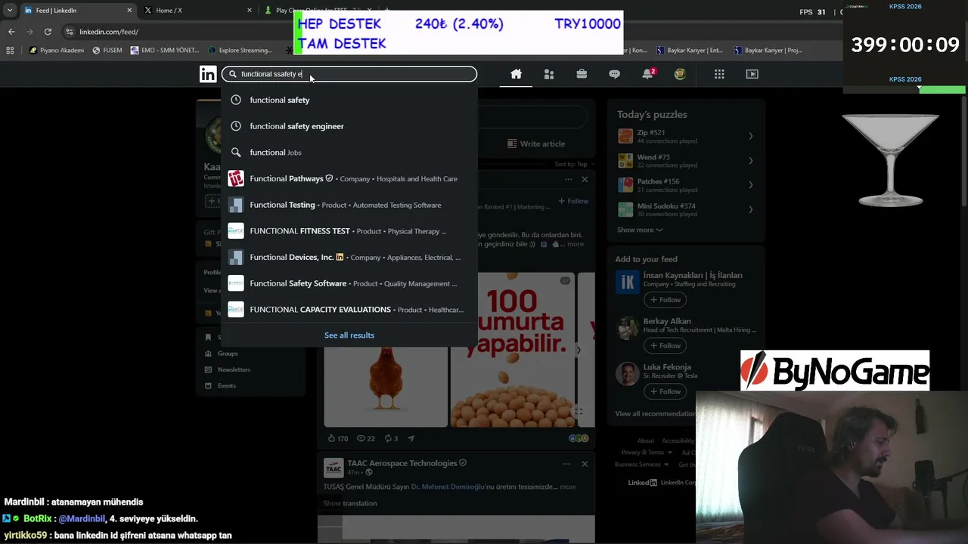Viewport: 968px width, 544px height.
Task: Open Functional Safety Software suggestion
Action: tap(349, 283)
